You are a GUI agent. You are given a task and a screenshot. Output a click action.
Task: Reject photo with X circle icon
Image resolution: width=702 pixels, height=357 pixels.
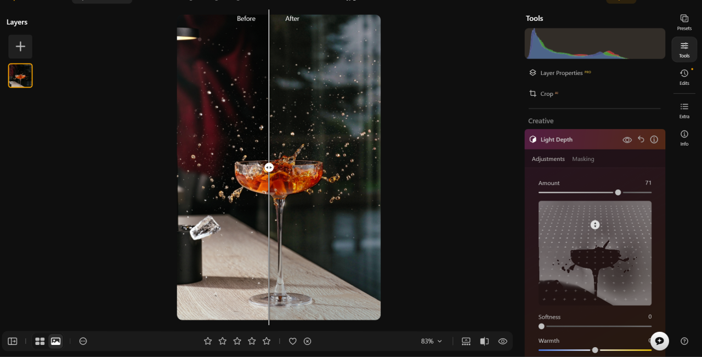[x=308, y=341]
